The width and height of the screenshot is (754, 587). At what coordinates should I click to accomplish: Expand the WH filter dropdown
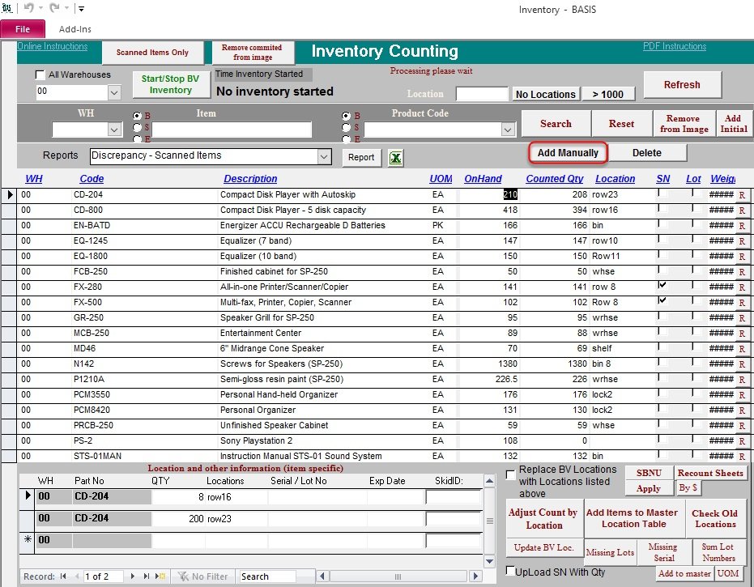pyautogui.click(x=113, y=130)
